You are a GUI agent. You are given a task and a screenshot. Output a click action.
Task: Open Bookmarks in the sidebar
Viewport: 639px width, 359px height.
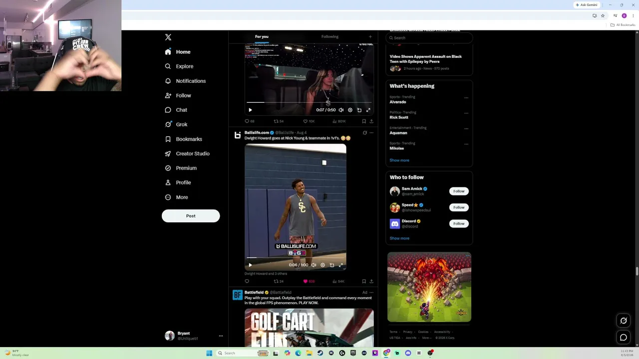[x=183, y=139]
